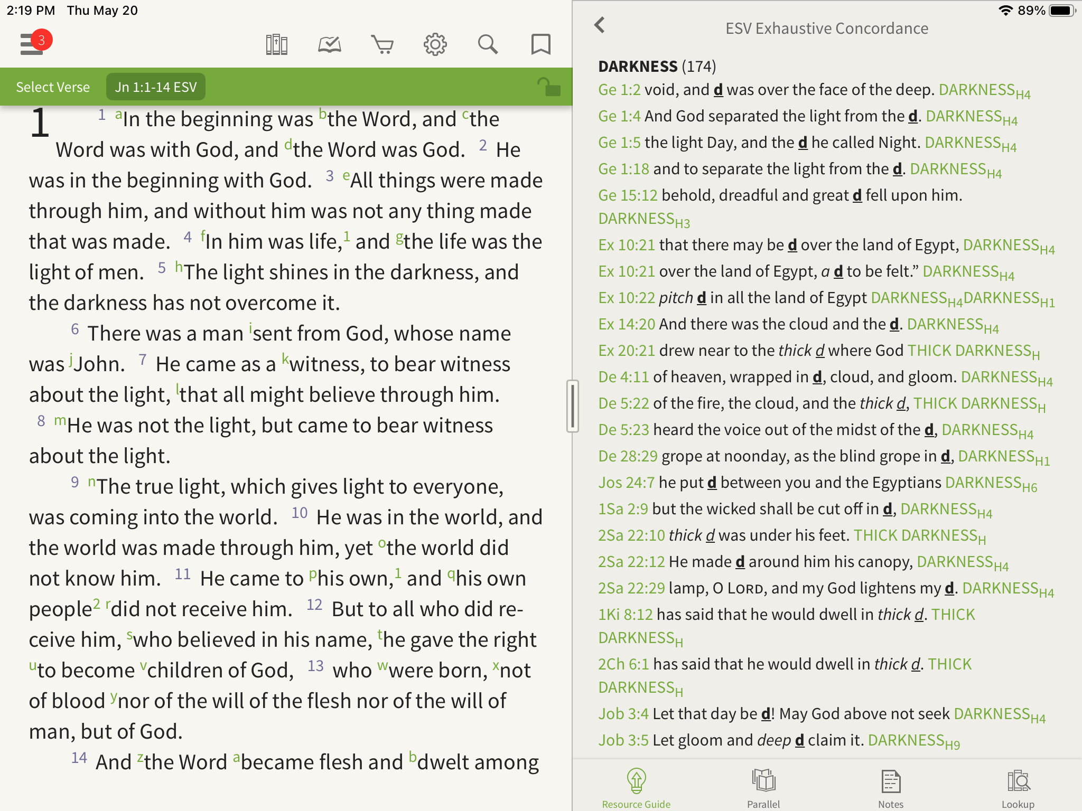The height and width of the screenshot is (811, 1082).
Task: Tap the Jn 1:1-14 ESV reference button
Action: 156,87
